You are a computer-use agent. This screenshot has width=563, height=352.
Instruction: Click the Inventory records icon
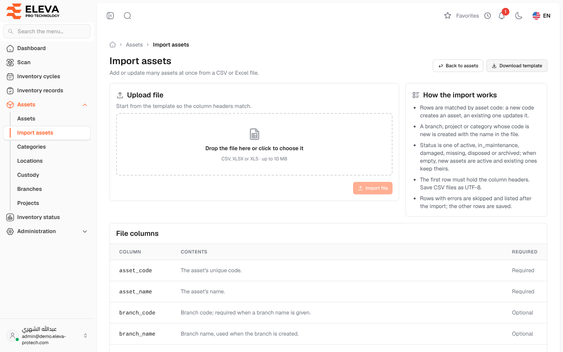[x=10, y=90]
